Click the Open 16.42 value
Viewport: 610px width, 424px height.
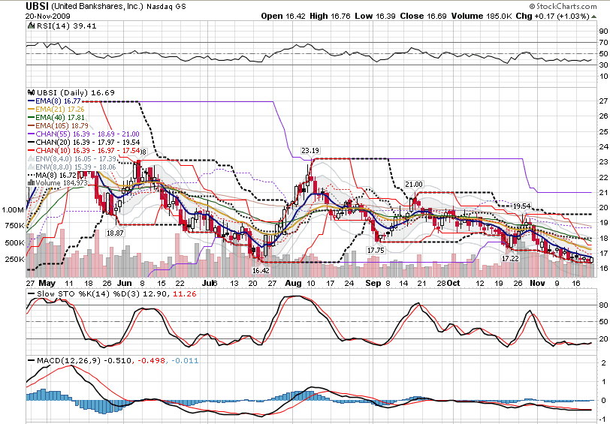click(x=284, y=17)
